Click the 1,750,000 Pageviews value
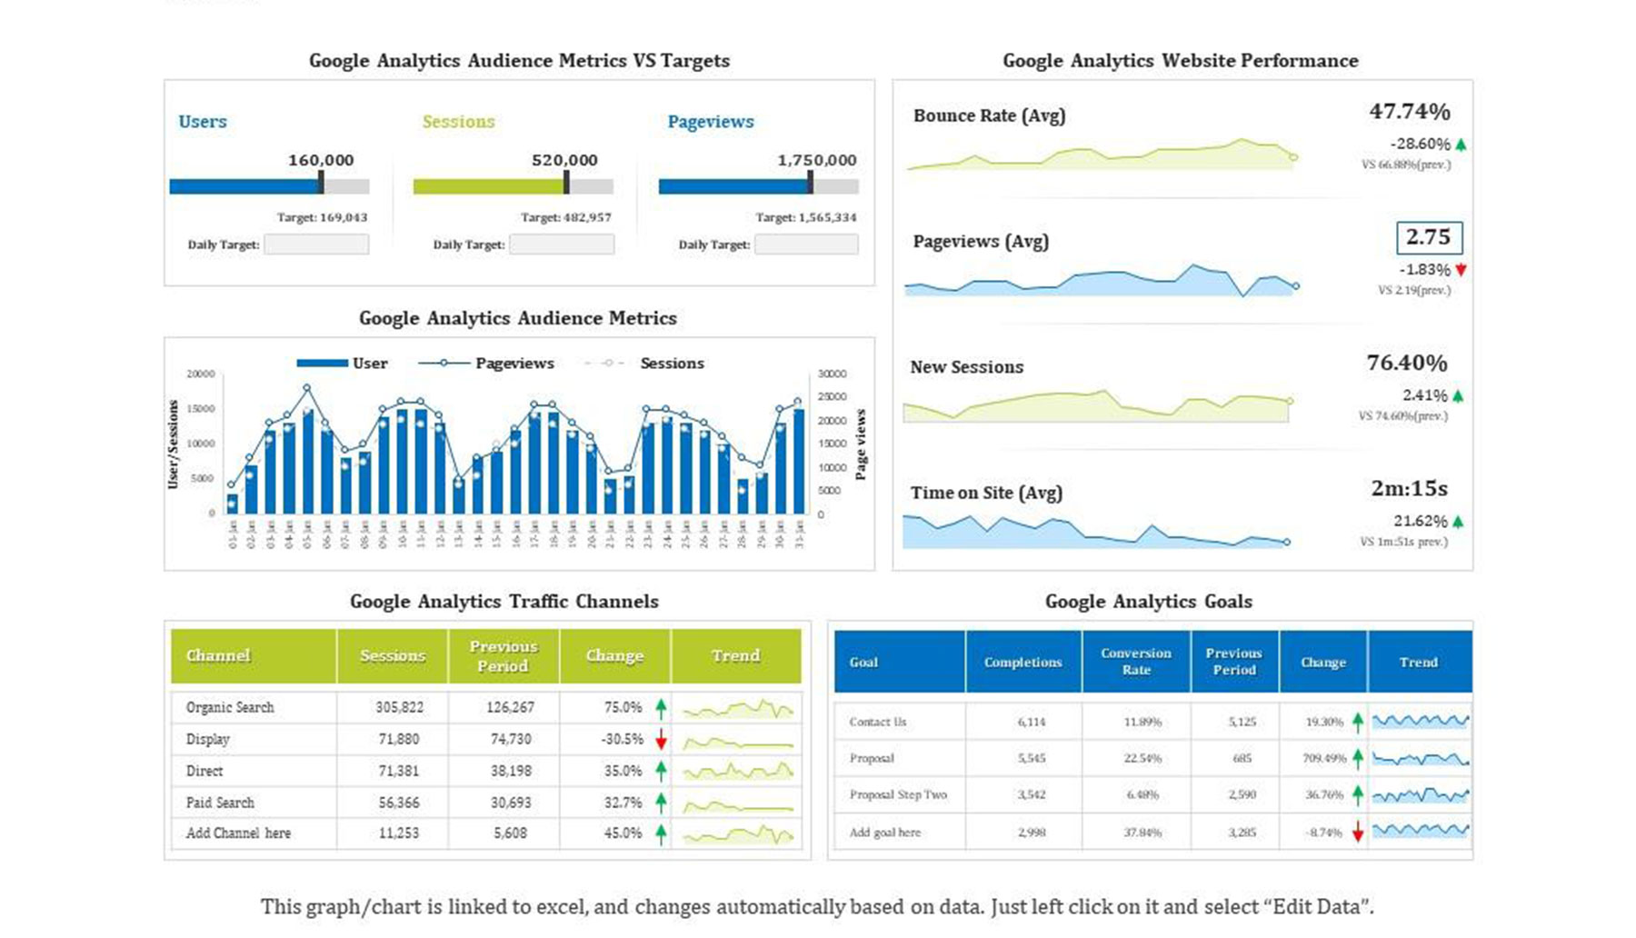The image size is (1636, 938). [x=817, y=160]
